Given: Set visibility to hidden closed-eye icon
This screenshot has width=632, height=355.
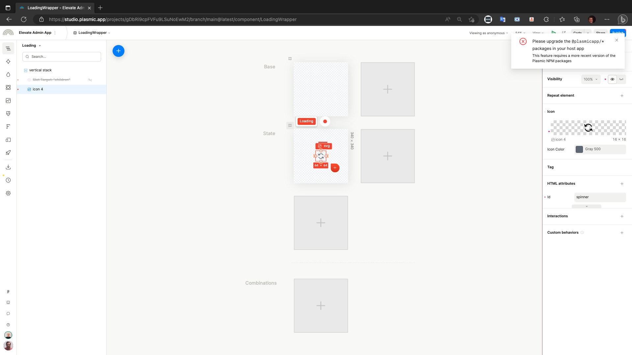Looking at the screenshot, I should tap(621, 79).
